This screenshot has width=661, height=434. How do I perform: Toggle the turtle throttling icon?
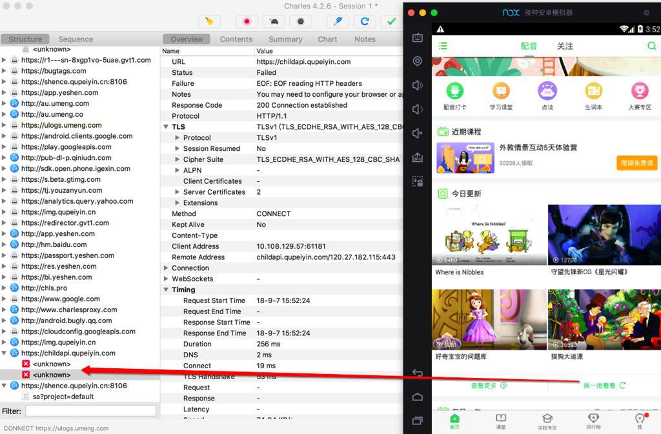[274, 21]
